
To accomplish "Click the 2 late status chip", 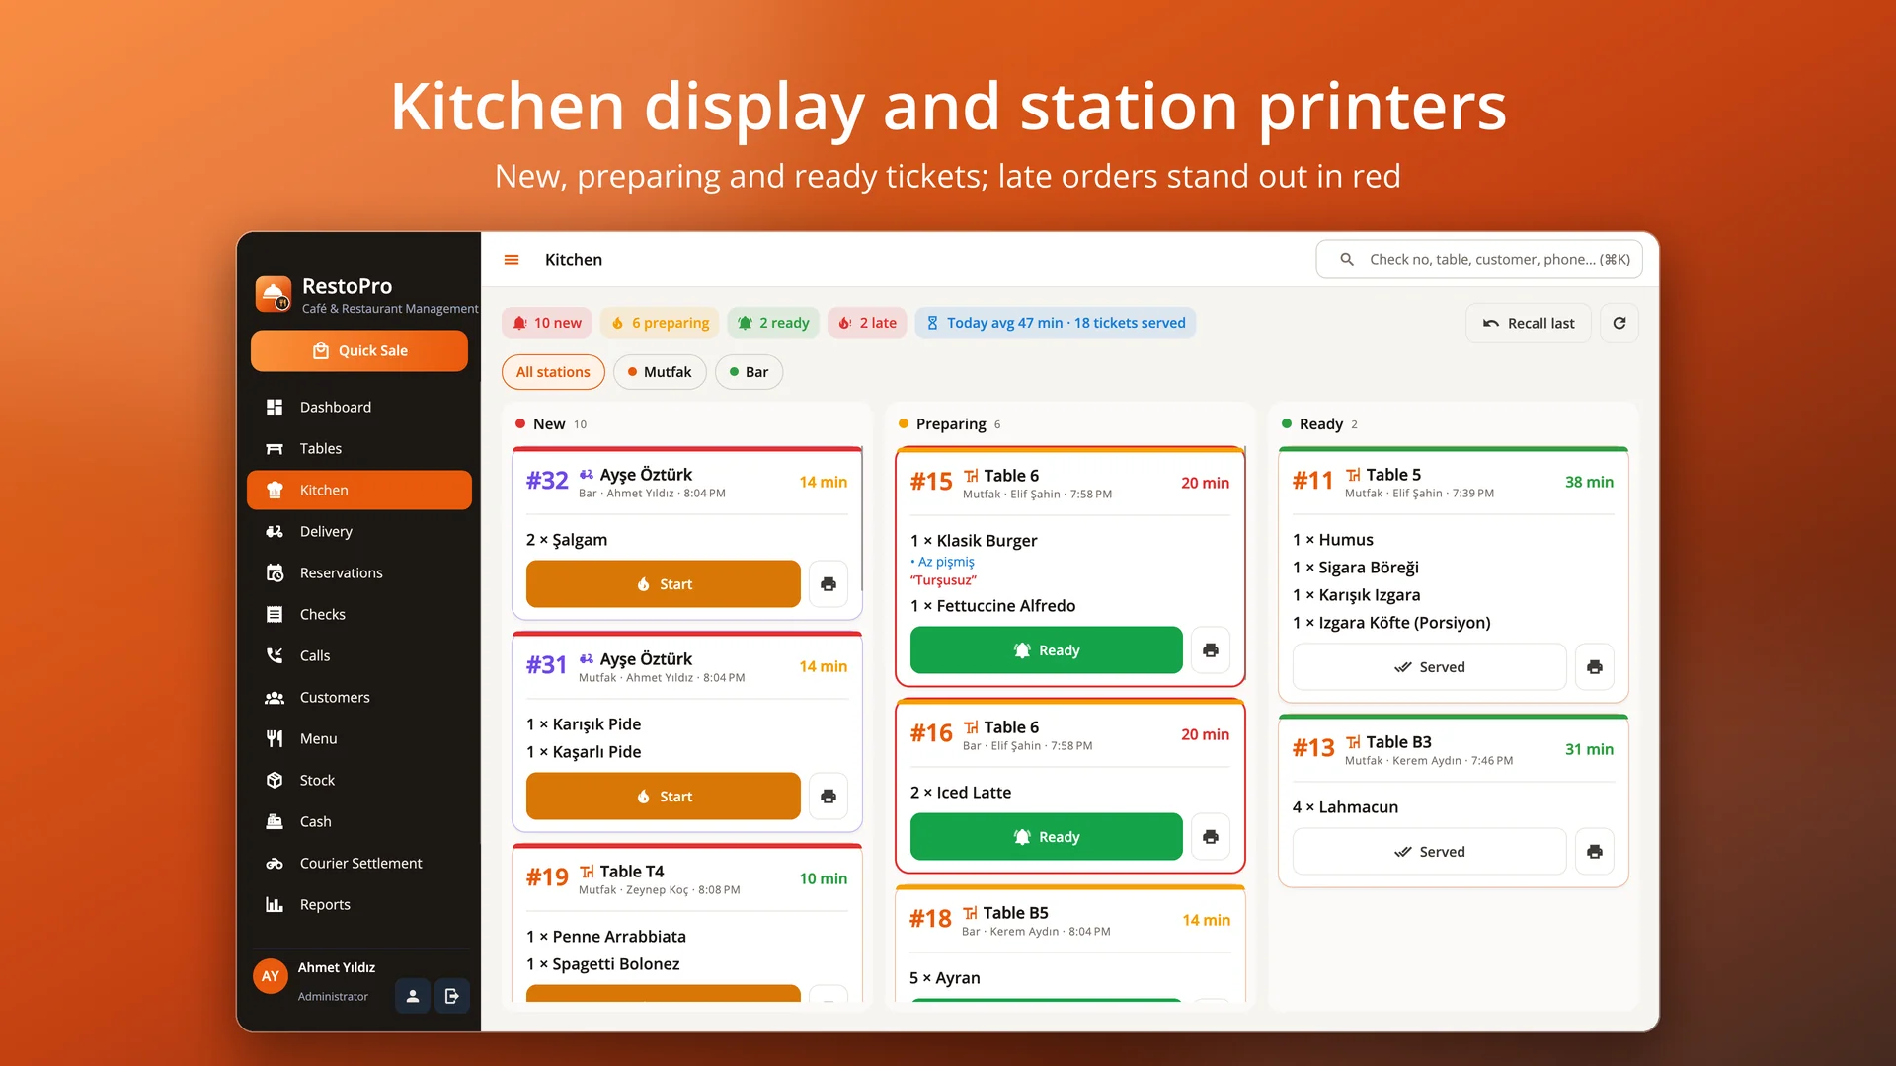I will [867, 323].
